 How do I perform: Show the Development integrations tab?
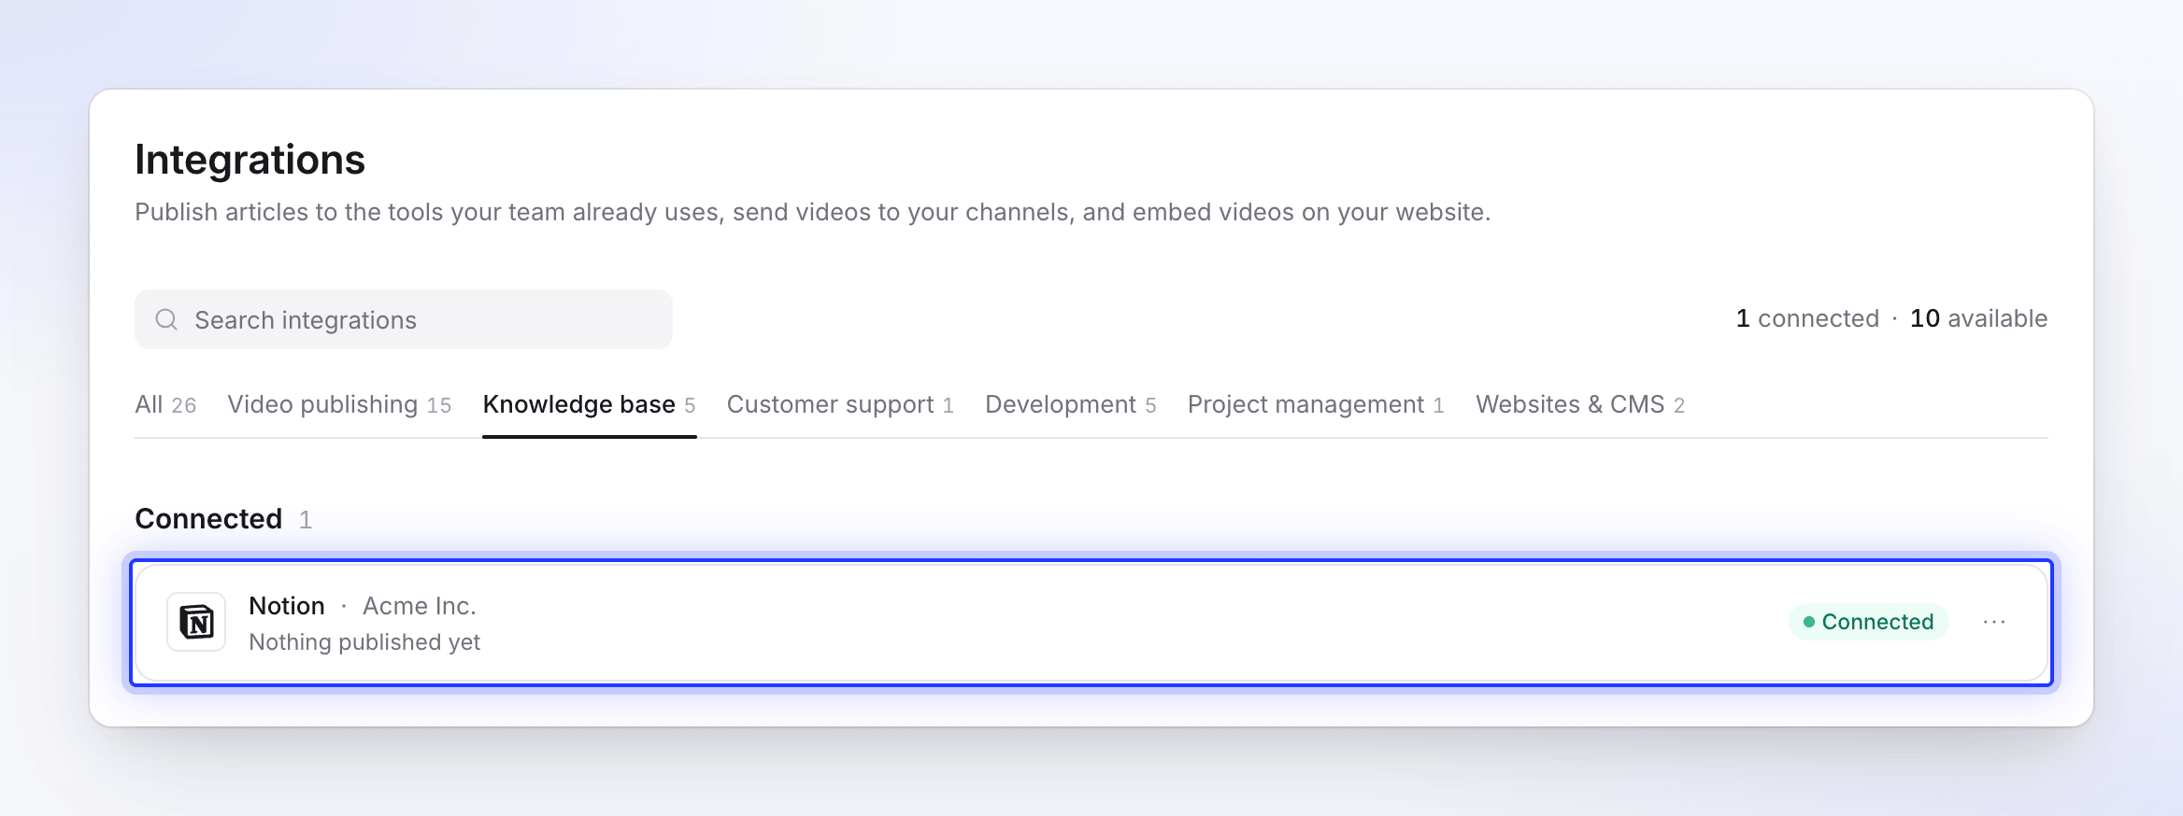pos(1071,405)
